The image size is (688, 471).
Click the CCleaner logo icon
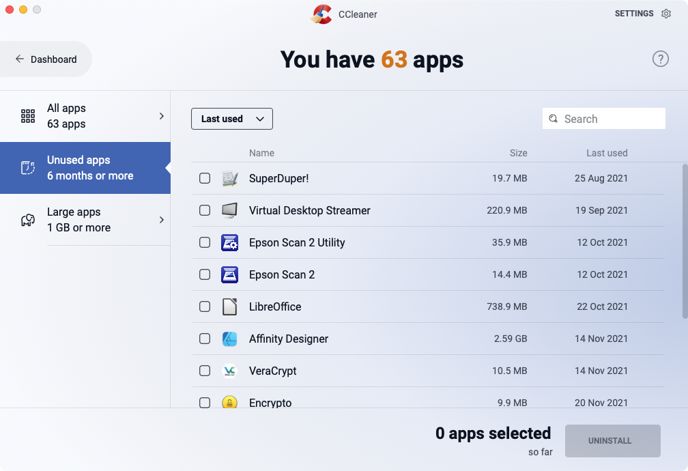pyautogui.click(x=321, y=14)
